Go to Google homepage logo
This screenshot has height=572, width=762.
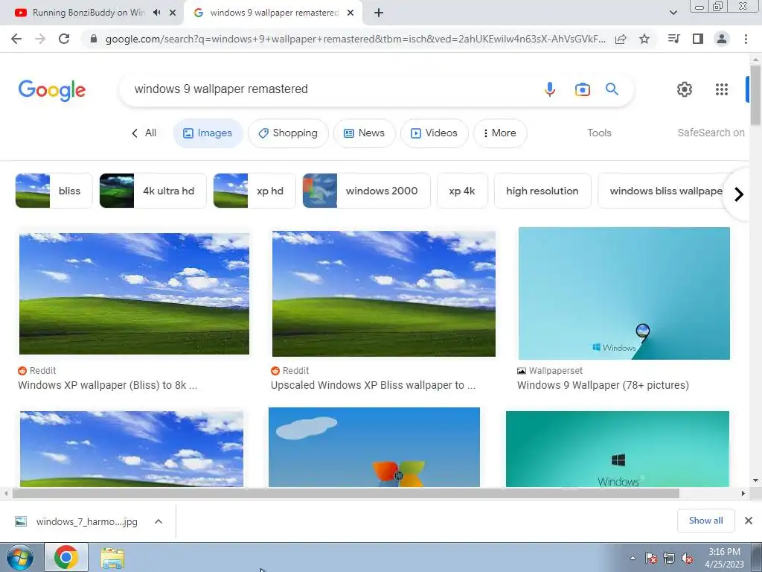click(x=52, y=90)
